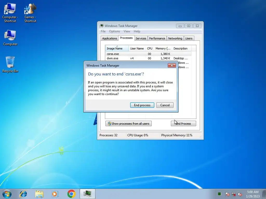This screenshot has width=266, height=199.
Task: Close the Task Manager window
Action: 197,26
